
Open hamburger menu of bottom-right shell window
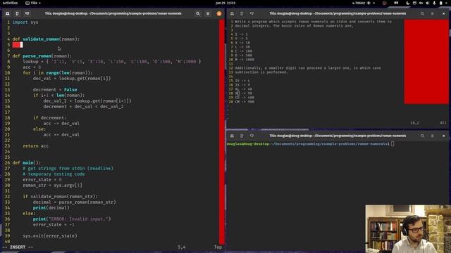[432, 136]
